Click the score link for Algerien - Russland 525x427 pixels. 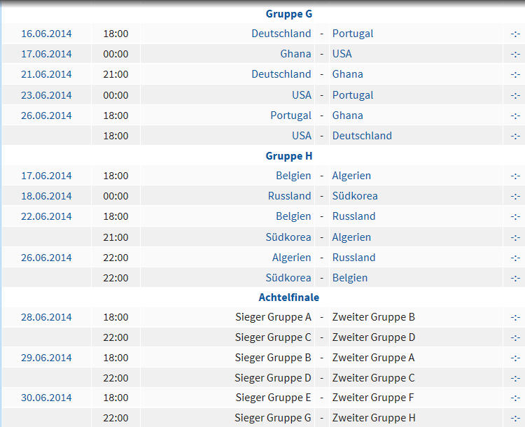[x=515, y=258]
